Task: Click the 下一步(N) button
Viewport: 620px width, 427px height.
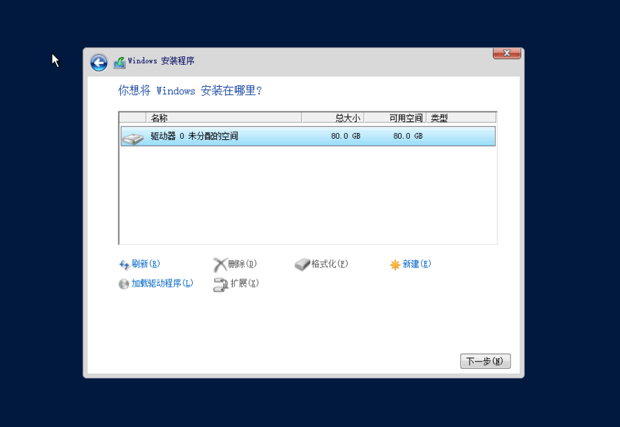Action: click(486, 361)
